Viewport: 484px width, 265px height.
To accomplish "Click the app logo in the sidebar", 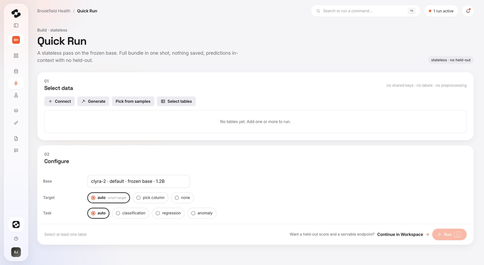I will [16, 13].
